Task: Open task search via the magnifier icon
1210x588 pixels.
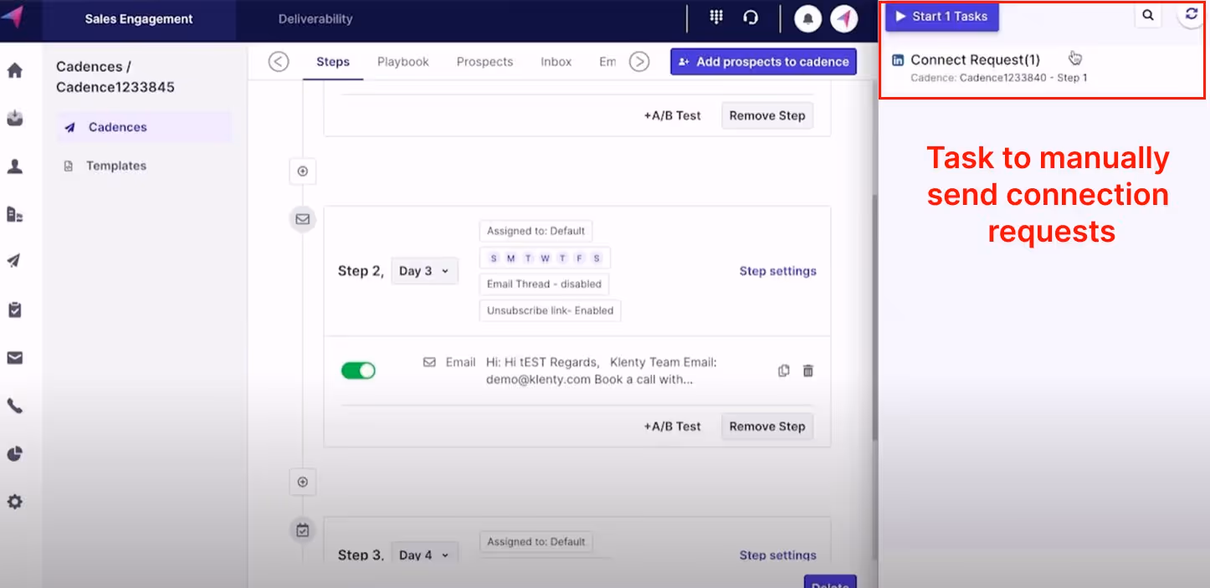Action: (x=1147, y=14)
